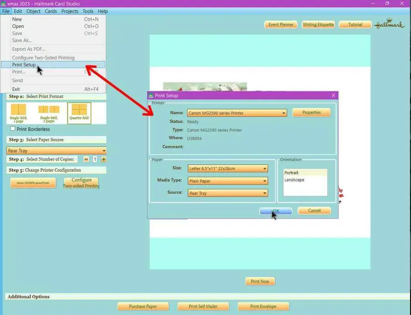Click the Configure Two-sided Printing button in Step 5

[81, 183]
